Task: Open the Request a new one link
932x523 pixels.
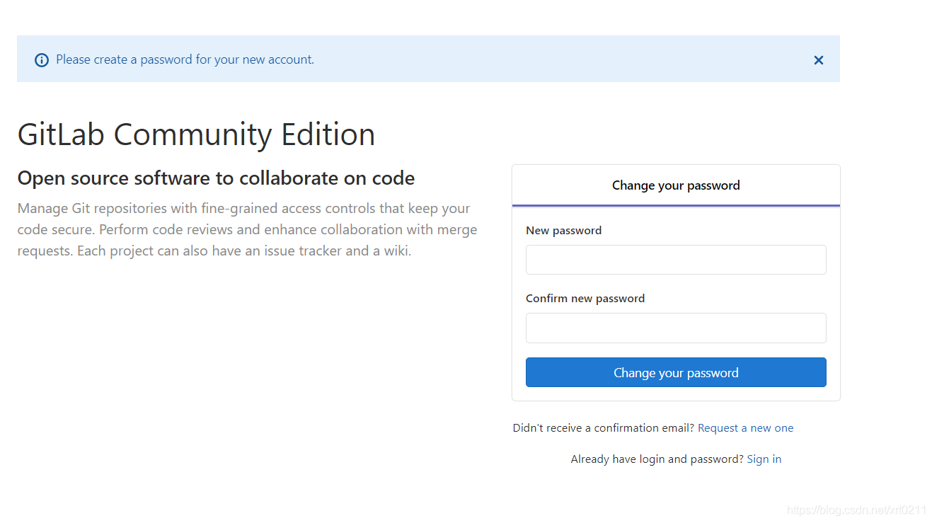Action: (x=745, y=428)
